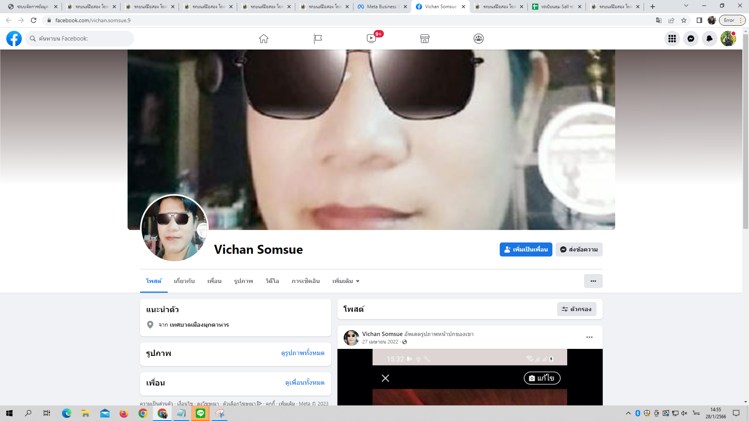Open the Pages flag icon

318,39
